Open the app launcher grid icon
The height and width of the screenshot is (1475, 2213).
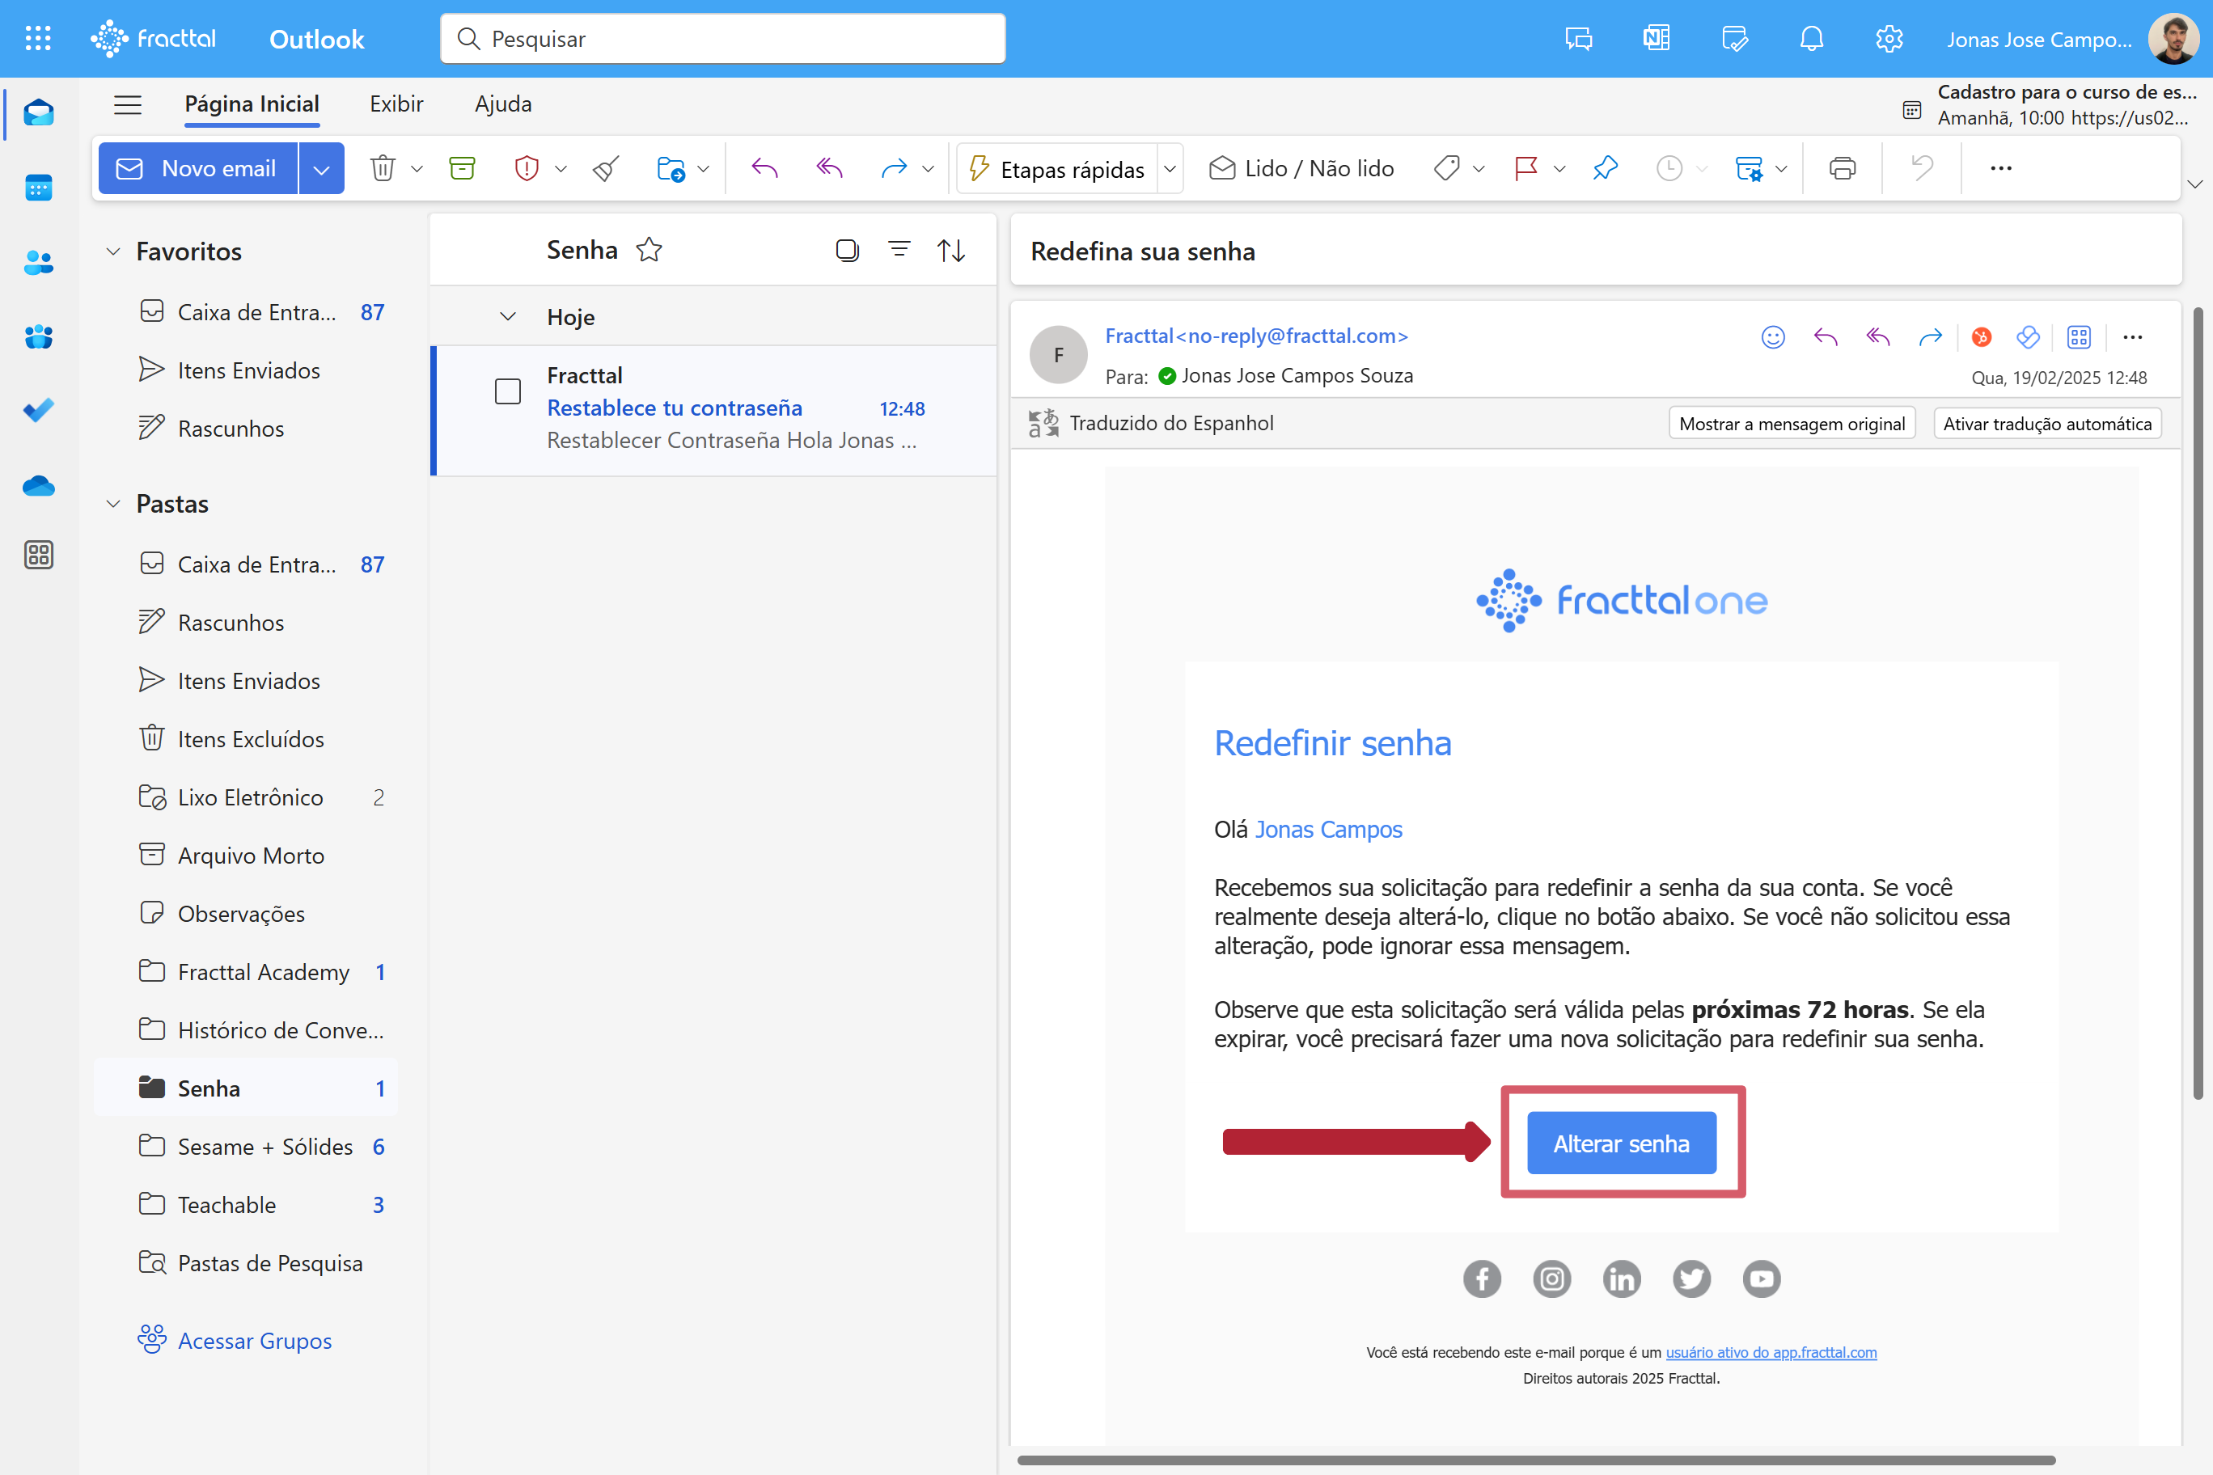point(38,39)
